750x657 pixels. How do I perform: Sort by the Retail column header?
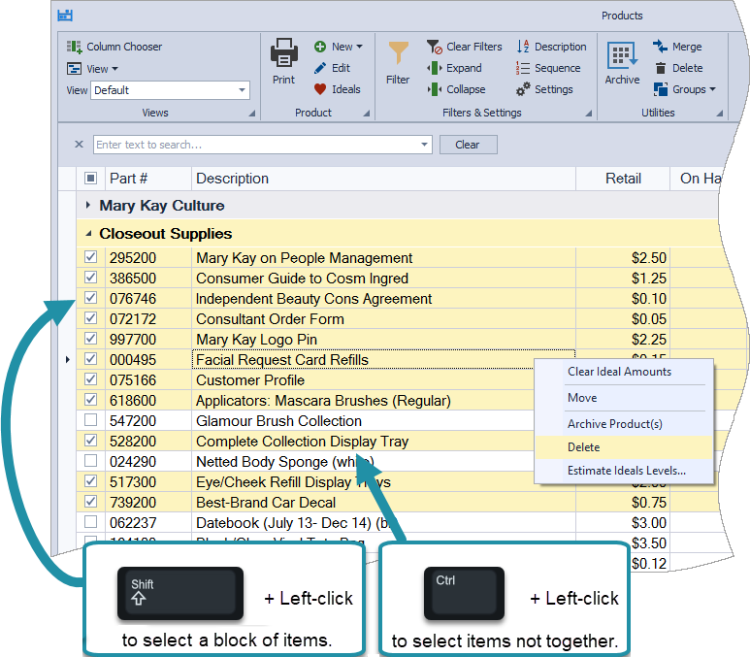point(623,179)
